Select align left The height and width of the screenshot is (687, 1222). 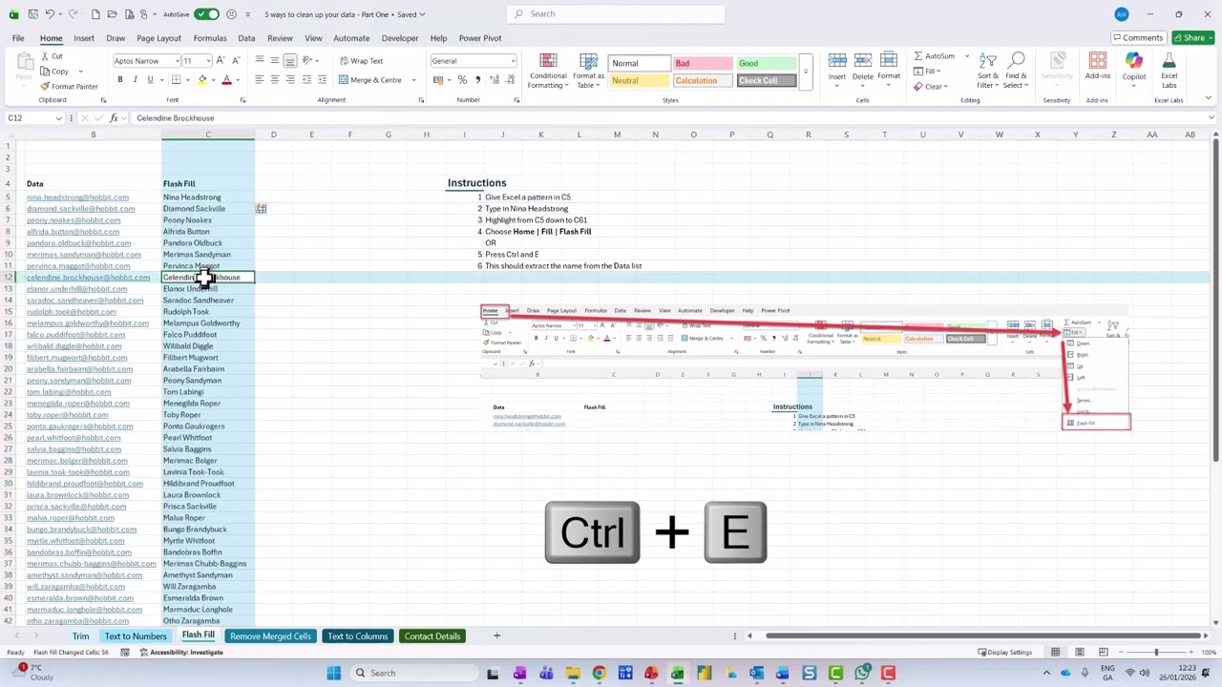(260, 79)
